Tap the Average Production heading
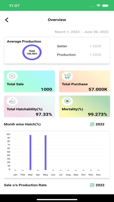 (x=24, y=42)
